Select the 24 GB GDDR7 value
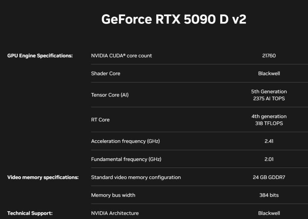Screen dimensions: 308x219 pos(269,177)
